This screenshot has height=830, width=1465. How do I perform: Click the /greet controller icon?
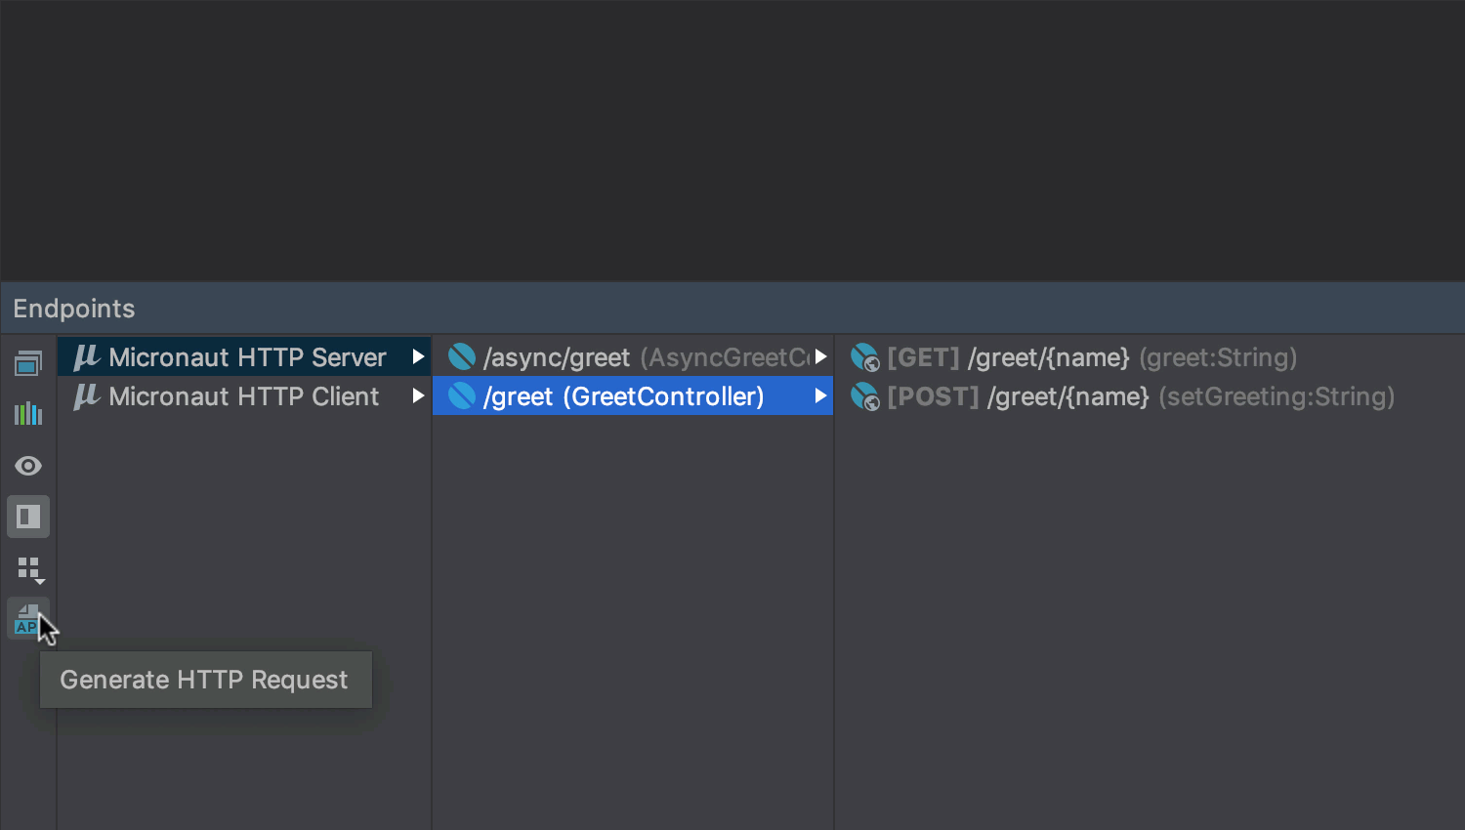(x=462, y=395)
